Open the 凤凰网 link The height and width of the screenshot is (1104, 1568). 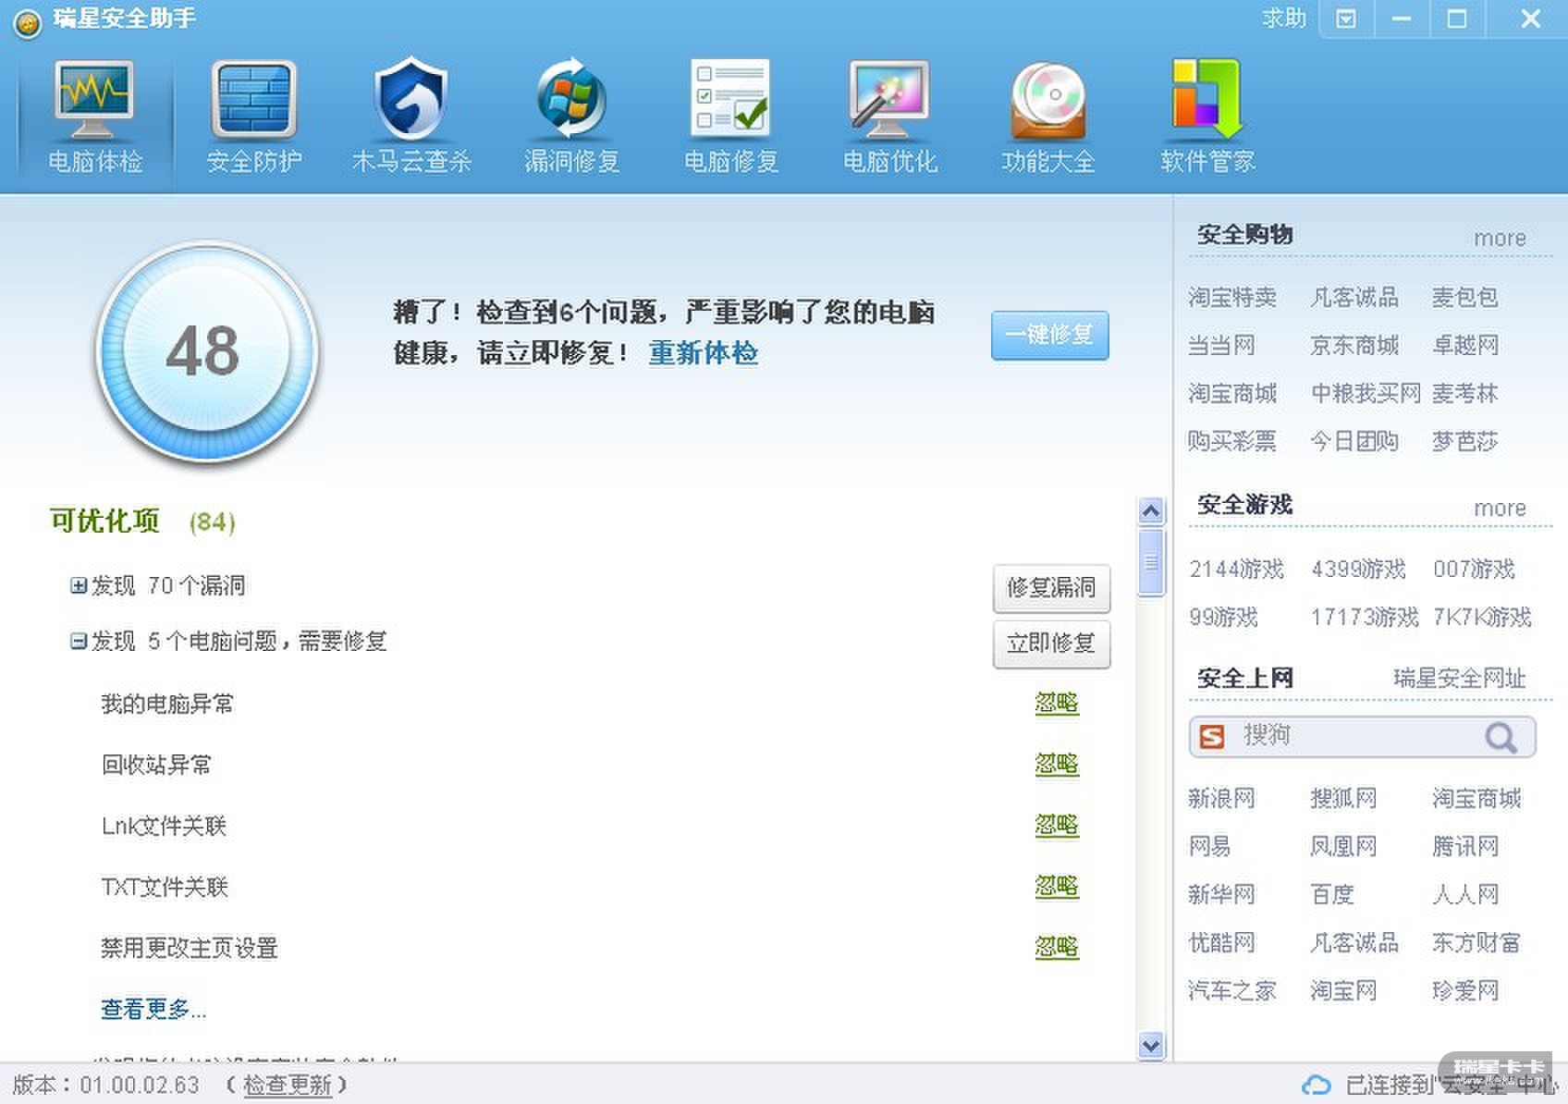(x=1343, y=847)
